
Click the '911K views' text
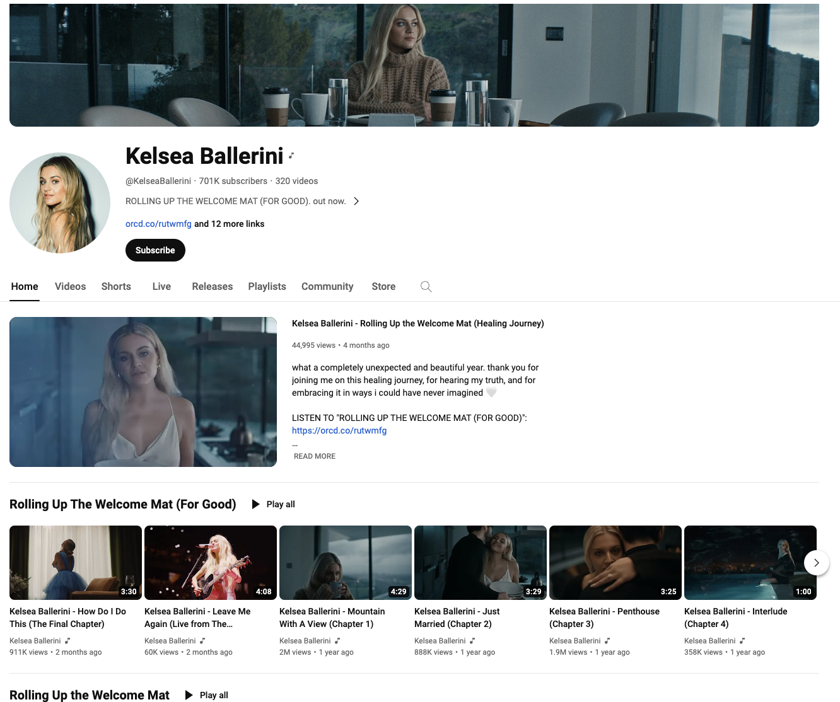pyautogui.click(x=28, y=652)
